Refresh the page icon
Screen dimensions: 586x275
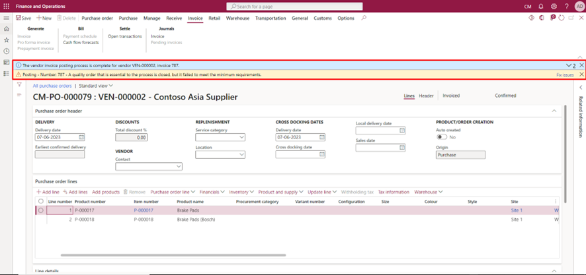click(x=562, y=18)
